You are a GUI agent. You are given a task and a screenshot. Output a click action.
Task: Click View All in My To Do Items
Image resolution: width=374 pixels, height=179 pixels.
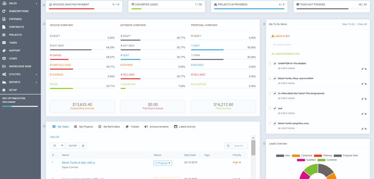coord(362,24)
